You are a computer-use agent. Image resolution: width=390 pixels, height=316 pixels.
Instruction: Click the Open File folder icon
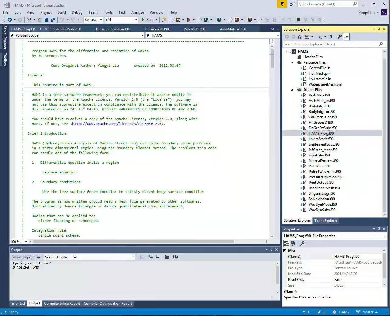[39, 20]
